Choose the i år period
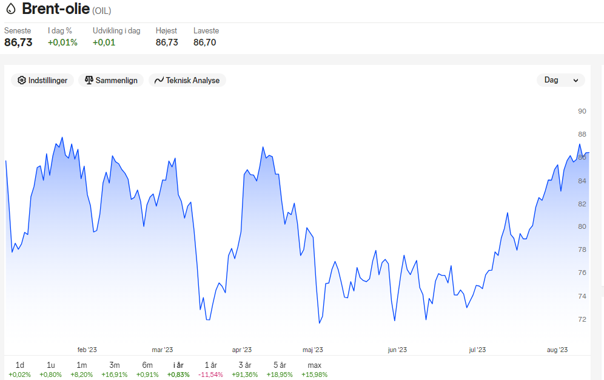Viewport: 604px width, 380px height. (x=178, y=369)
